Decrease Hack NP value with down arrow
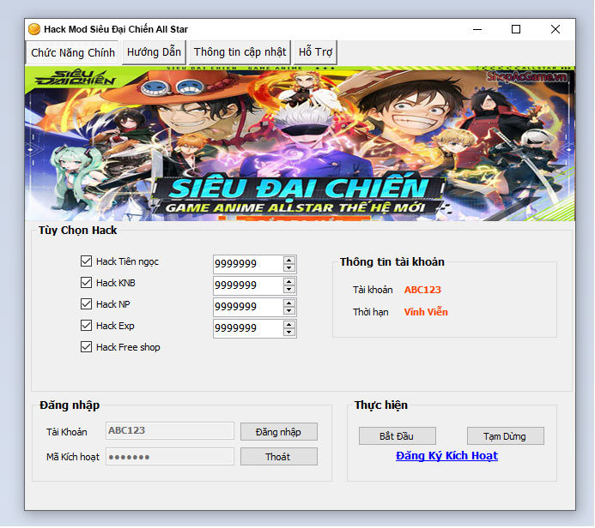This screenshot has height=528, width=595. pos(289,310)
